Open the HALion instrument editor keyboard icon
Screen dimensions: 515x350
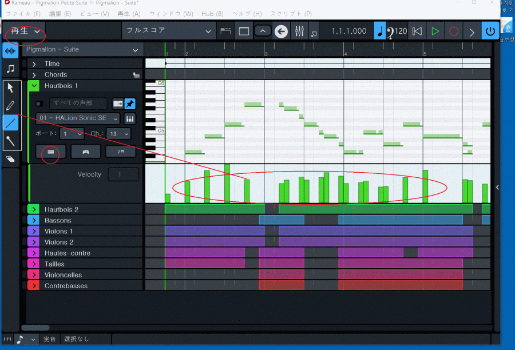tap(130, 118)
